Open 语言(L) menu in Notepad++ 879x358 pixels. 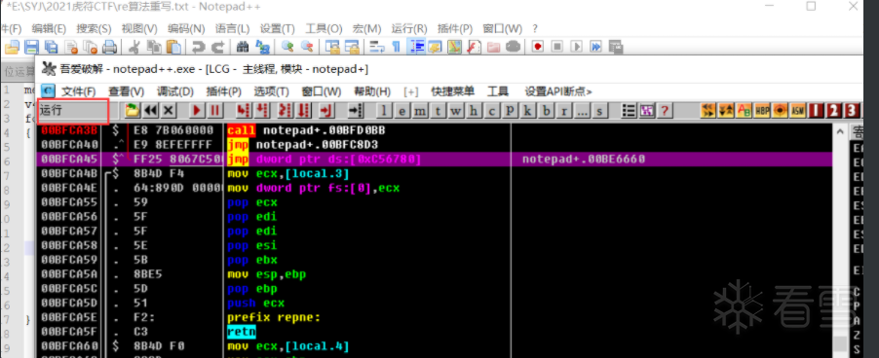(x=232, y=28)
